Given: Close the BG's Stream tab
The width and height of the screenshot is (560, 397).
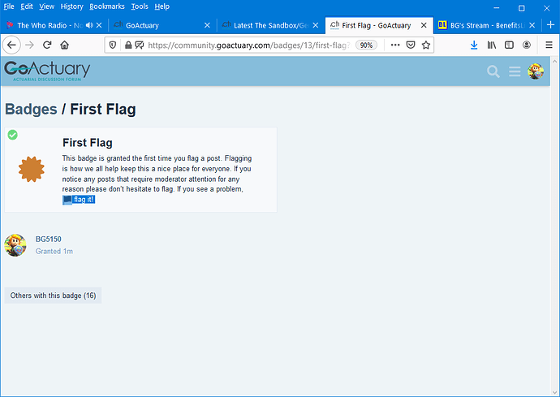Looking at the screenshot, I should pos(532,25).
